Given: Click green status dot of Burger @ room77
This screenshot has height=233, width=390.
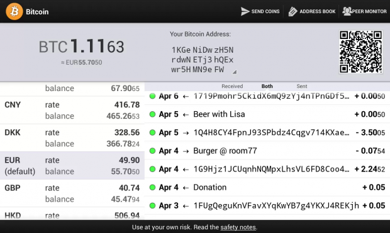Looking at the screenshot, I should (x=152, y=151).
